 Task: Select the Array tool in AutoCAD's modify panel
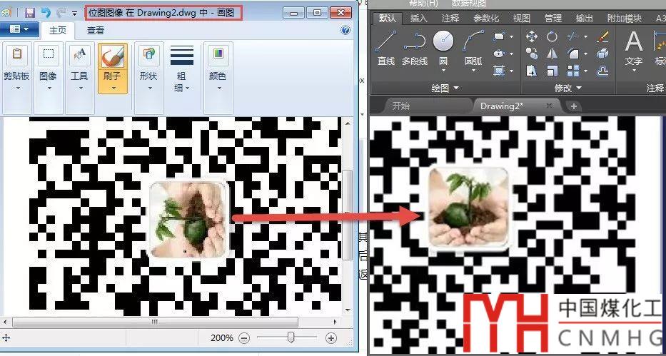click(x=573, y=71)
